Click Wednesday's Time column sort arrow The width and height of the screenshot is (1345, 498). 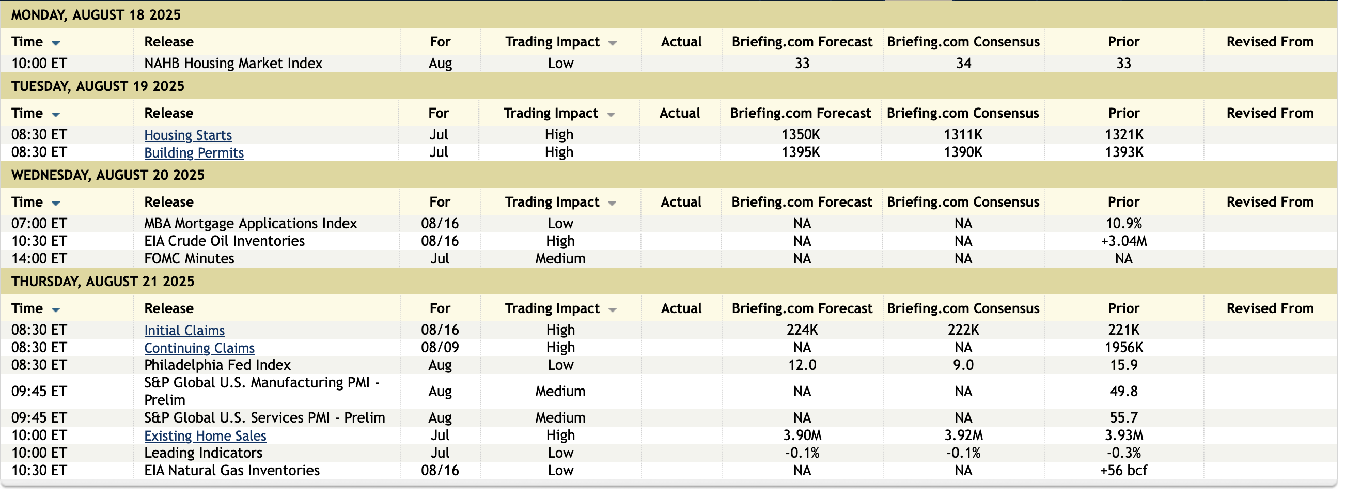(x=56, y=203)
